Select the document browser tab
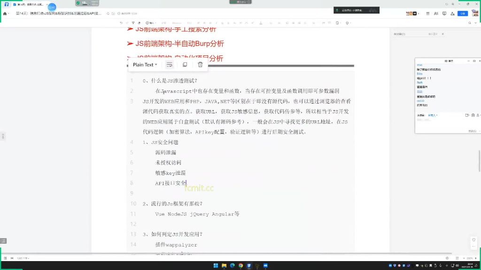The height and width of the screenshot is (270, 481). pyautogui.click(x=30, y=5)
